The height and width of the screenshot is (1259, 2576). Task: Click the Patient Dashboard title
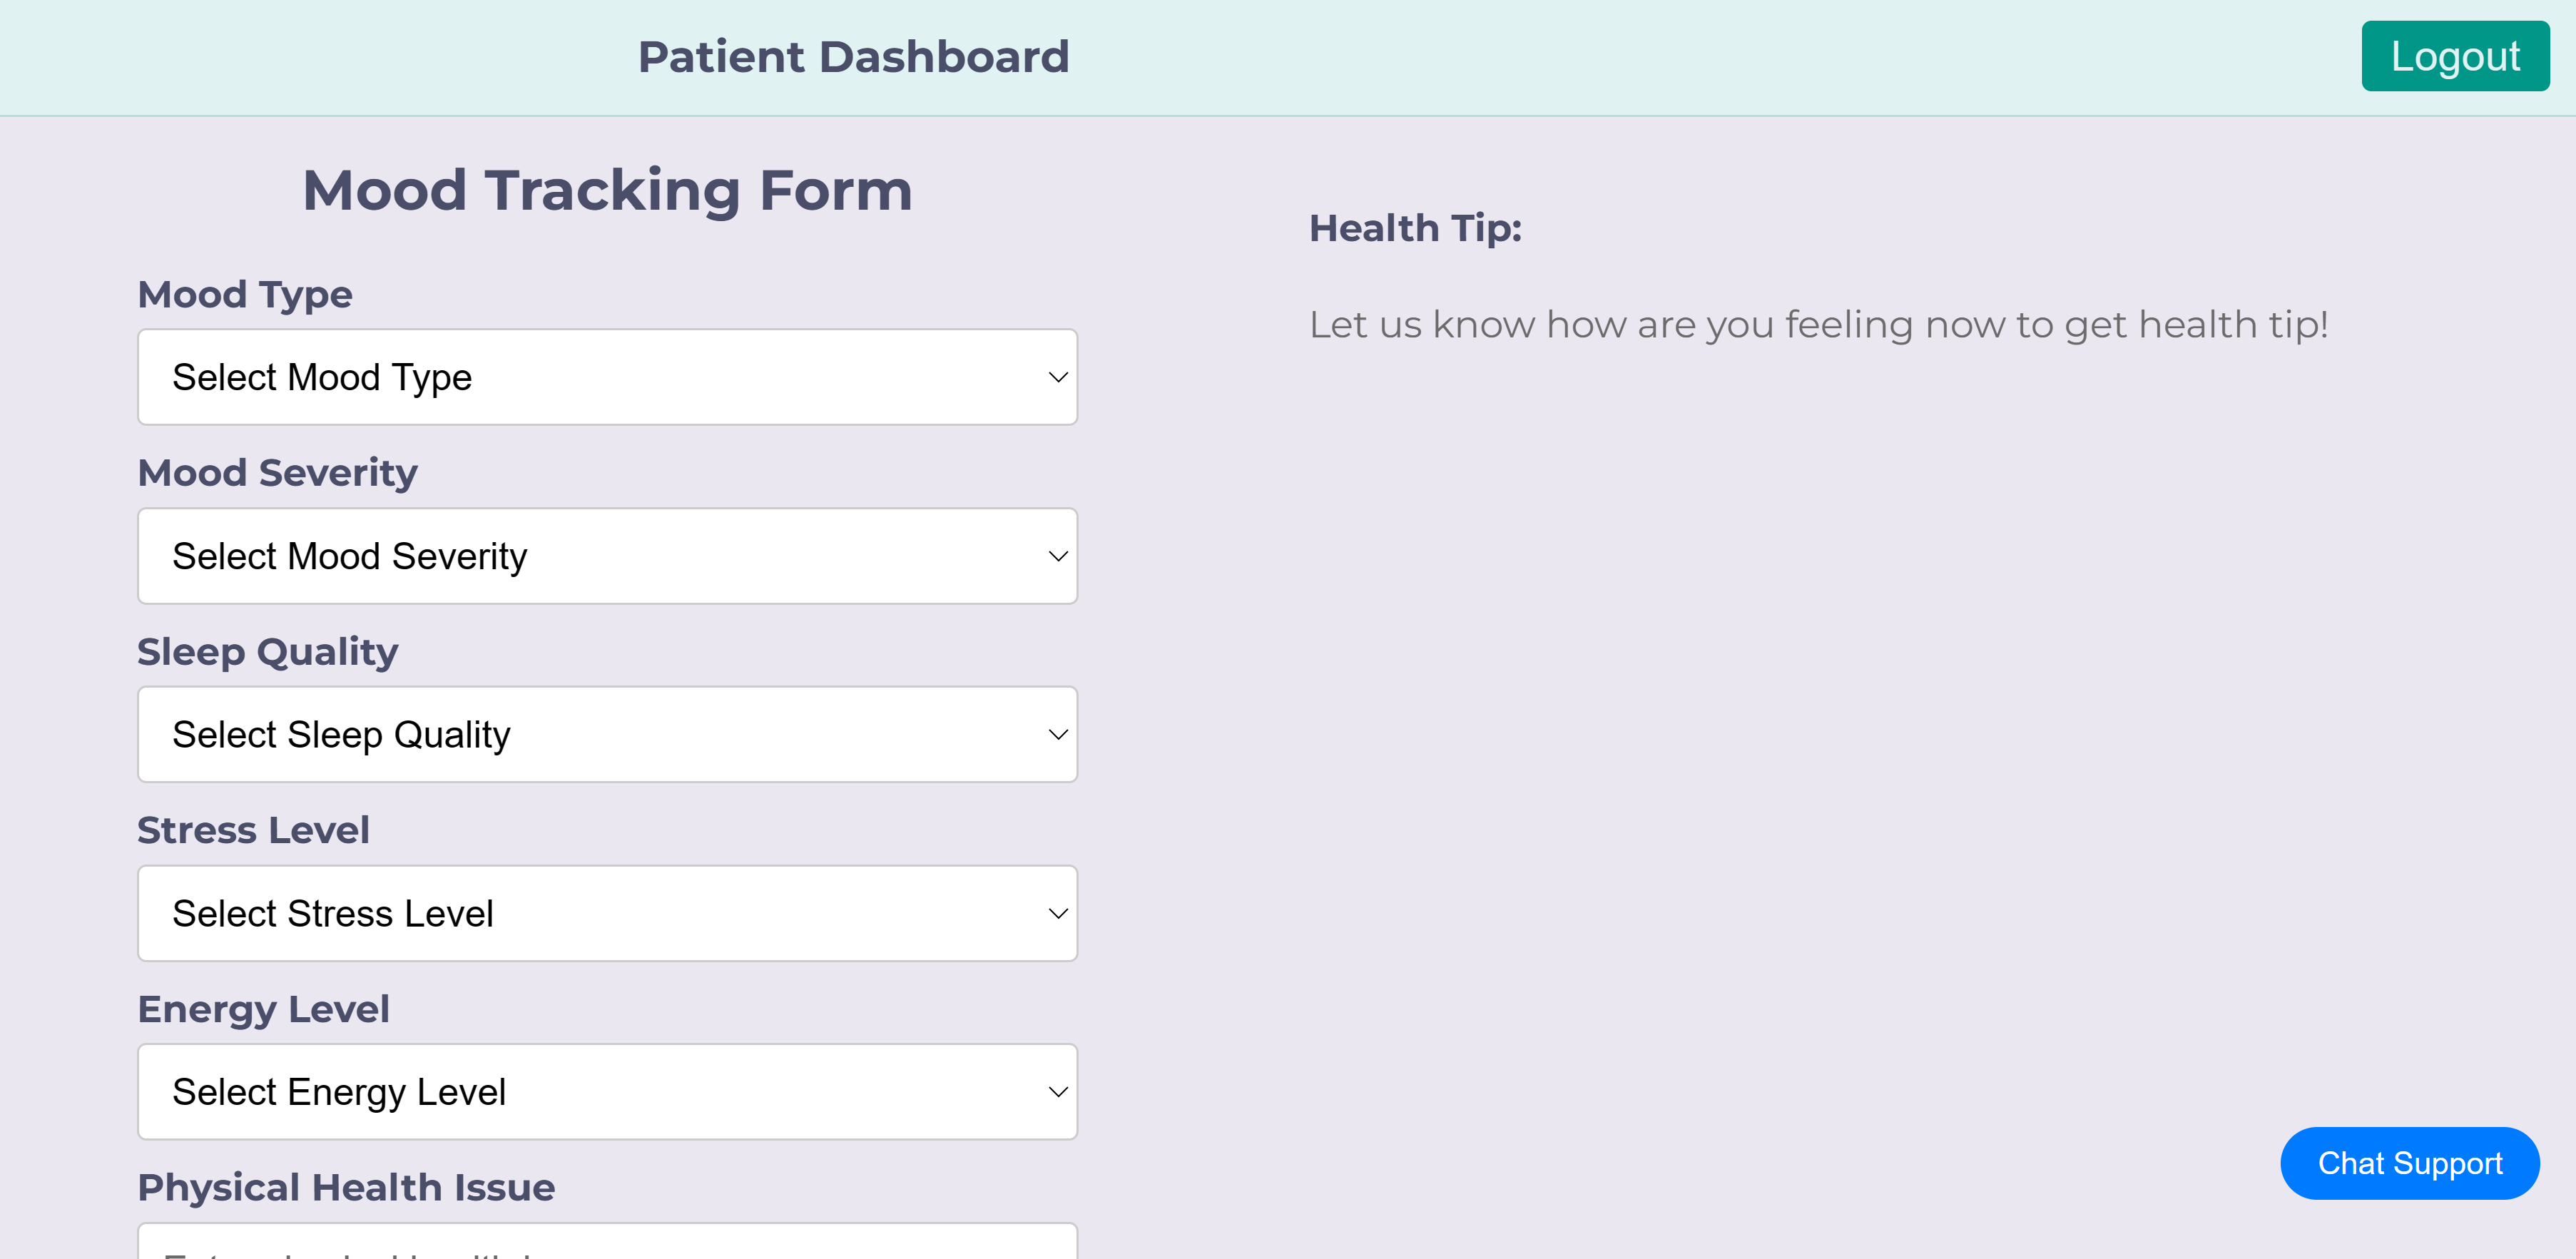click(x=855, y=56)
